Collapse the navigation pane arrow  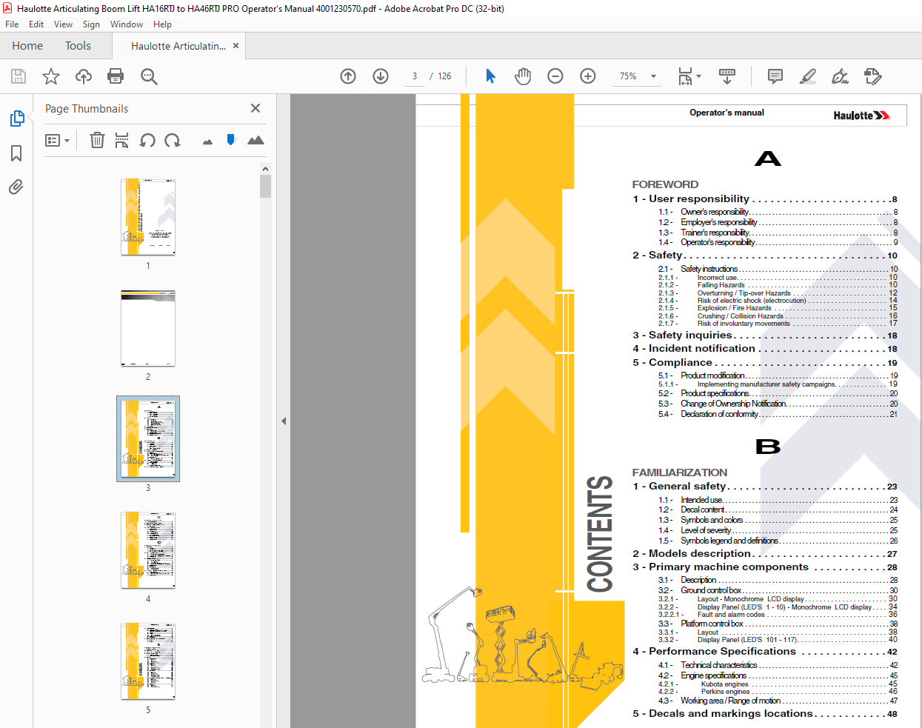[x=284, y=421]
